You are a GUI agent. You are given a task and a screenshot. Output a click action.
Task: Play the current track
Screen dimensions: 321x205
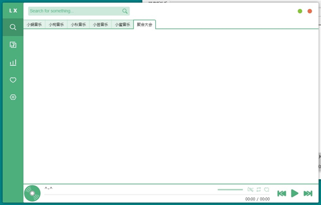[295, 193]
